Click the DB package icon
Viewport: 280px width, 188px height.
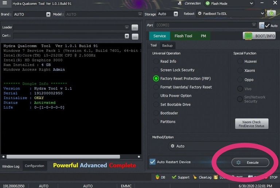coord(157,177)
